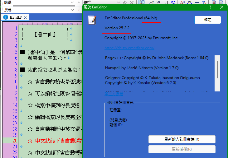Click line 8 text 我們說它聰明是因為它

point(54,70)
